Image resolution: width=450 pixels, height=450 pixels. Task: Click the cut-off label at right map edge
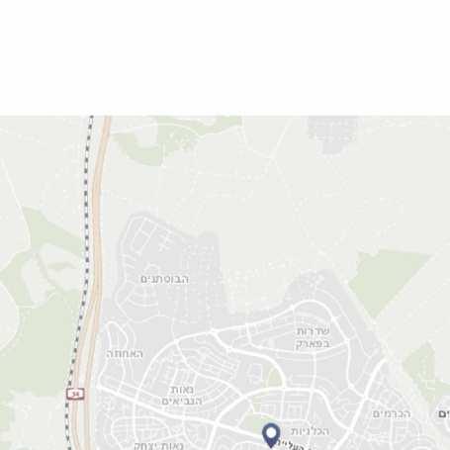coord(444,413)
